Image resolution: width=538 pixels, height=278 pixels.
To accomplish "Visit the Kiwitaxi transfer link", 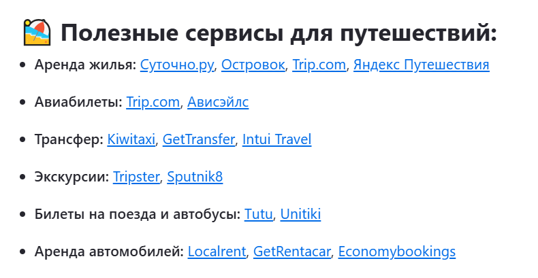I will point(131,139).
